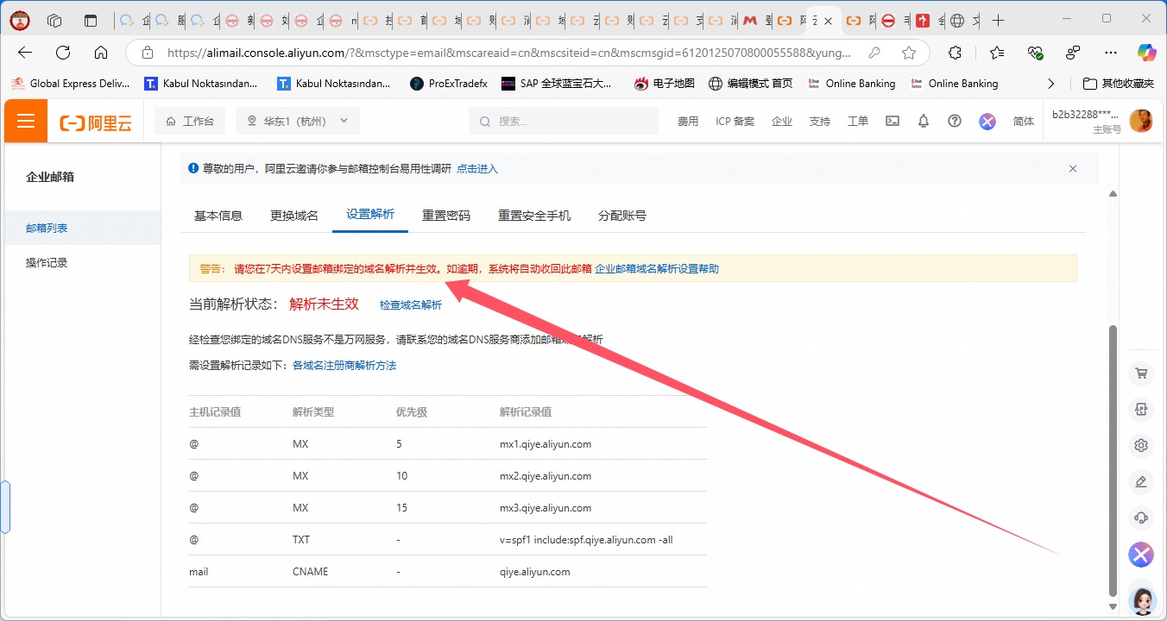1167x621 pixels.
Task: Click the settings gear in right sidebar
Action: click(x=1141, y=445)
